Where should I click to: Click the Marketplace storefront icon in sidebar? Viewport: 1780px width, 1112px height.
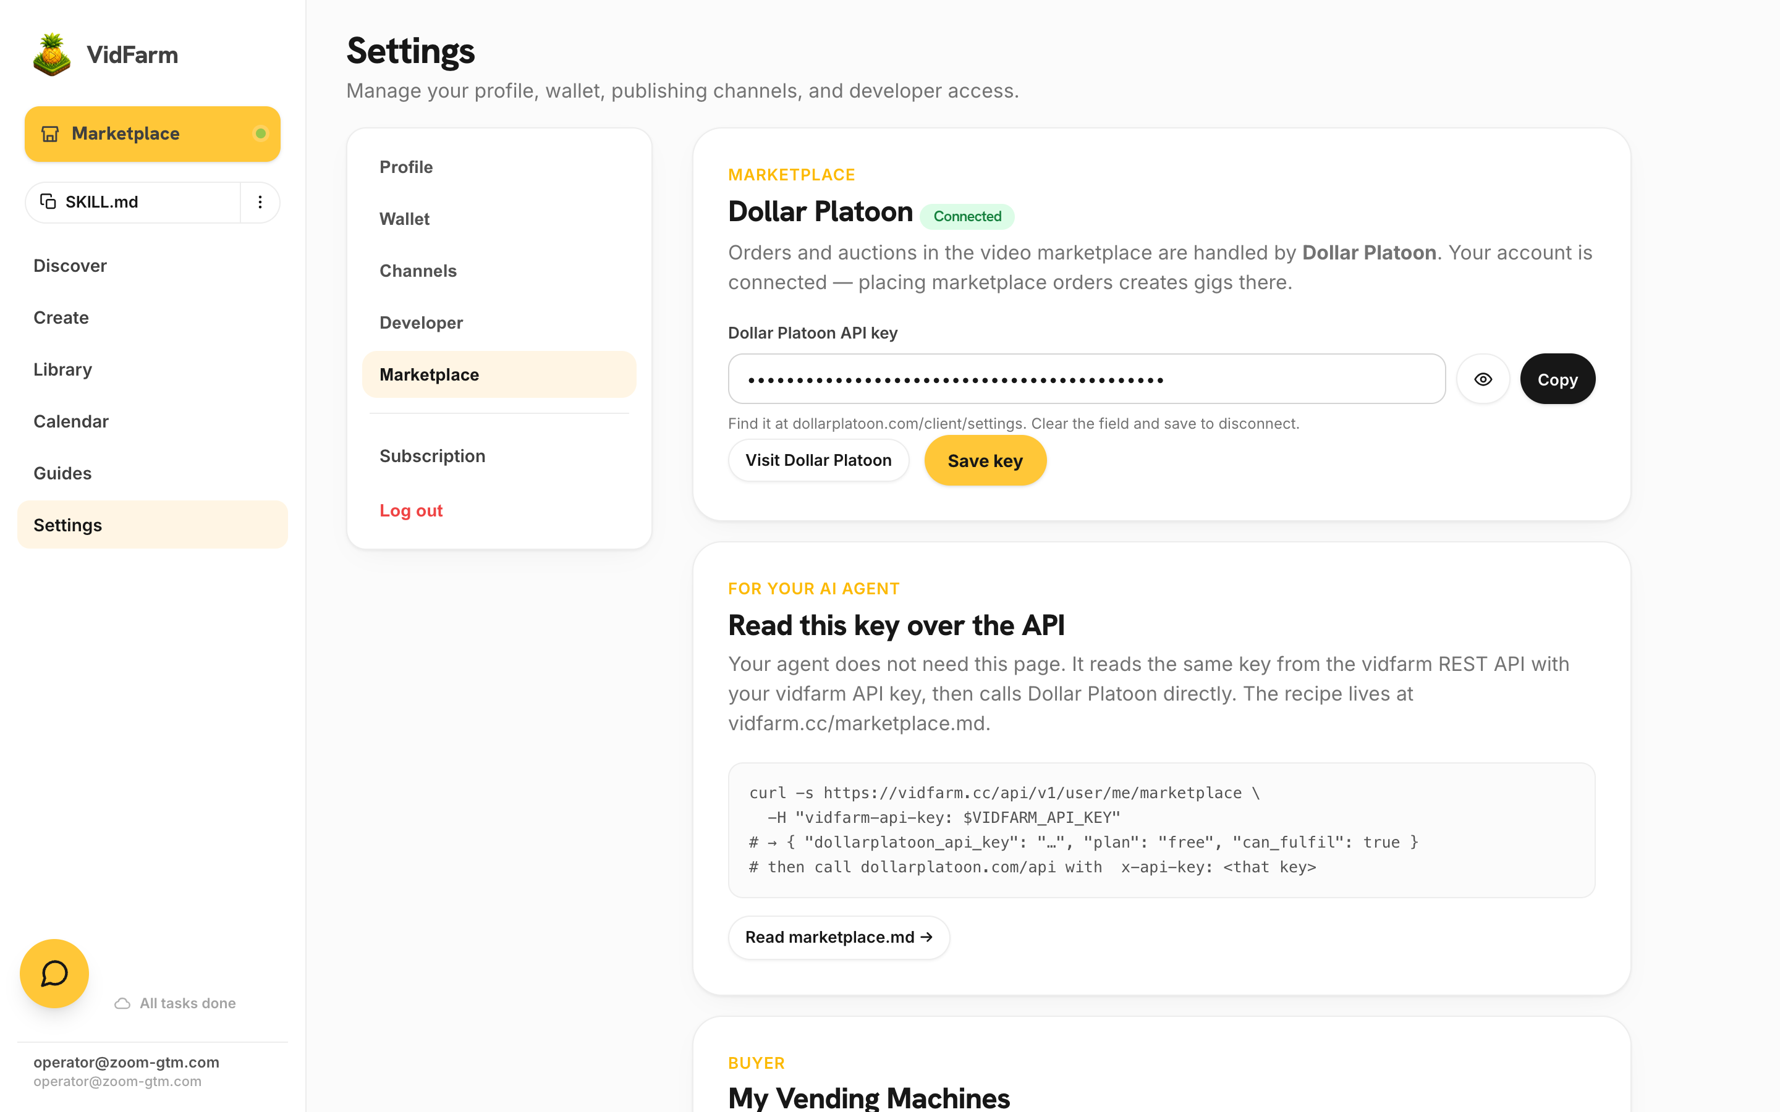click(50, 134)
